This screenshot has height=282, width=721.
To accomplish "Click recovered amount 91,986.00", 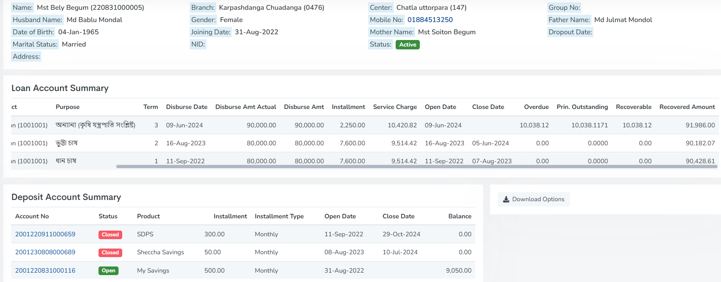I will click(700, 125).
